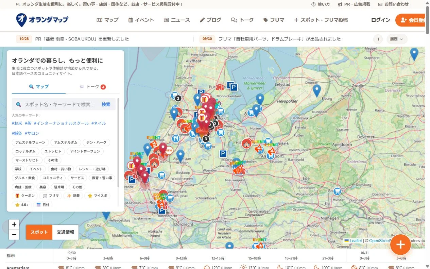
Task: Toggle the 学校 category filter
Action: pos(18,169)
